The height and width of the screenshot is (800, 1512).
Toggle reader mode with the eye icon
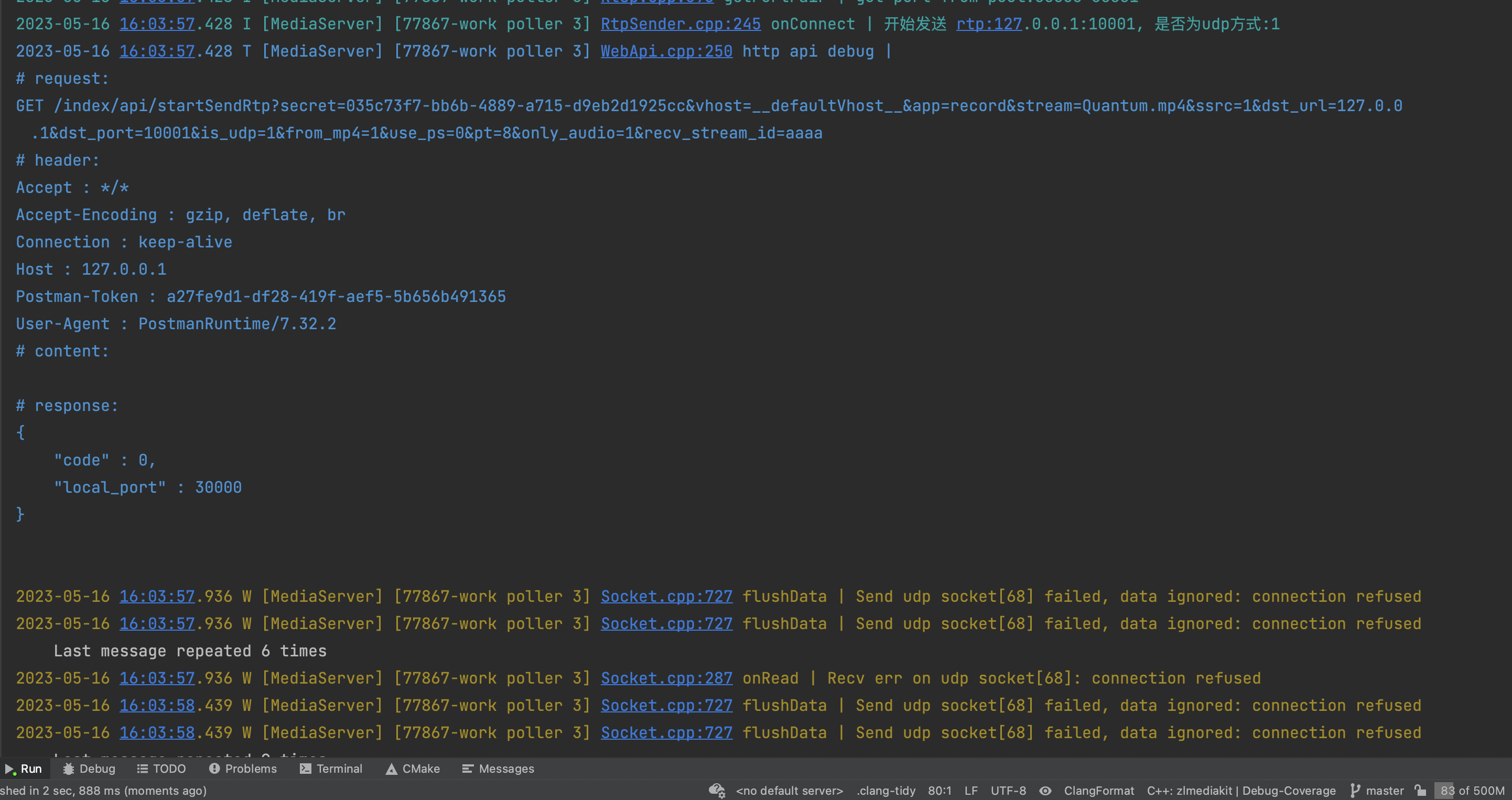[1046, 791]
